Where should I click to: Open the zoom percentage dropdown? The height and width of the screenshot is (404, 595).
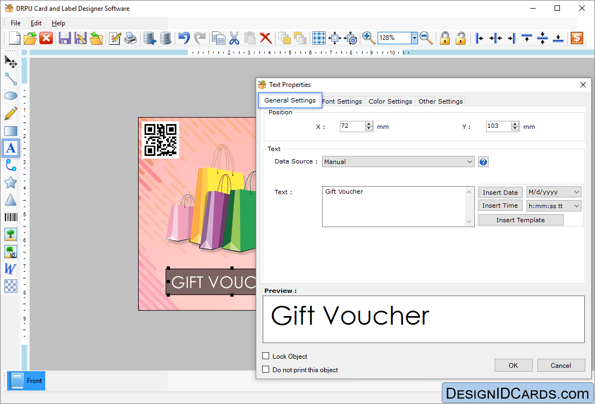tap(414, 38)
